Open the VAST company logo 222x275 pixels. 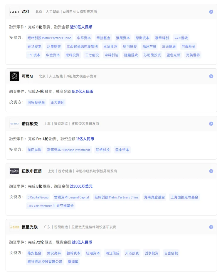14,12
